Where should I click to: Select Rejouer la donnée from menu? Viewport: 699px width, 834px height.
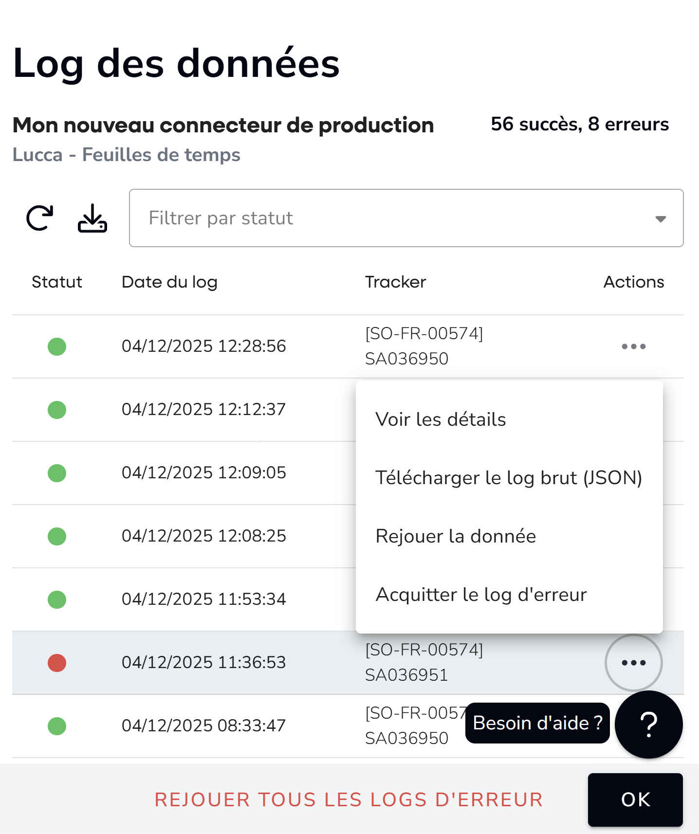coord(456,536)
